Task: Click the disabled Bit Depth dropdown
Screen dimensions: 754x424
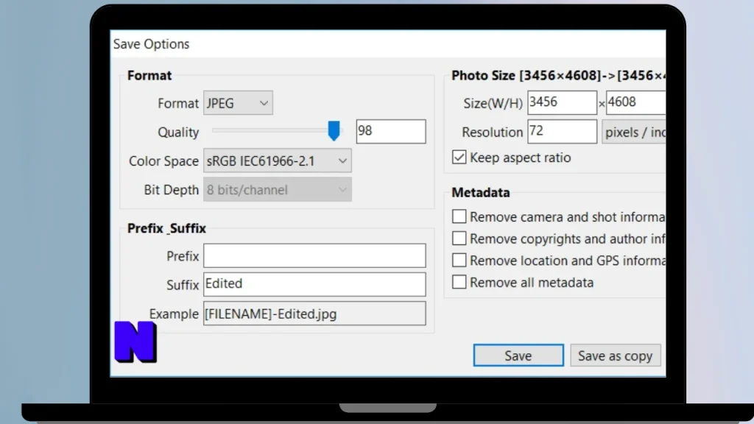Action: 278,190
